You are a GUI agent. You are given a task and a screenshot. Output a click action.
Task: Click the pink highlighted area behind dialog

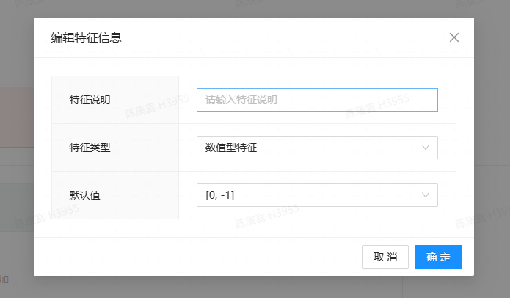coord(16,117)
